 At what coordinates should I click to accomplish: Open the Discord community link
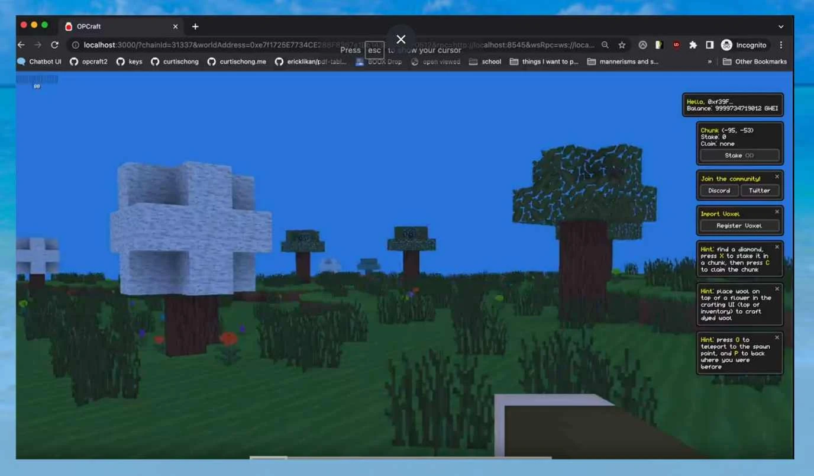719,191
